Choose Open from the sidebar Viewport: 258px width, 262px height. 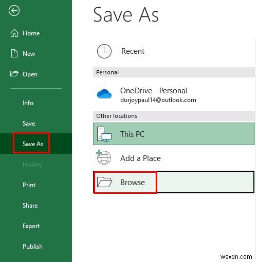point(36,74)
